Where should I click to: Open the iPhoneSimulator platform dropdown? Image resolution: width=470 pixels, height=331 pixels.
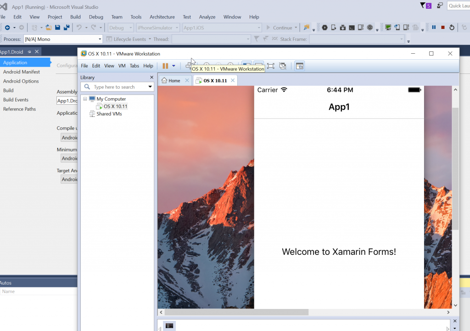[158, 28]
